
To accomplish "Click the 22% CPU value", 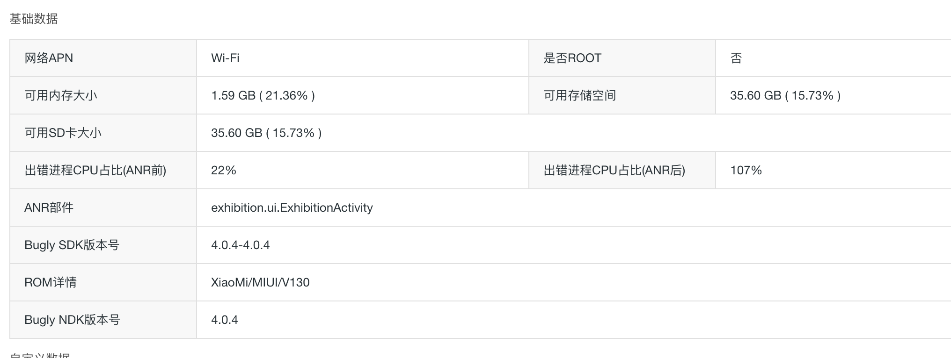I will pyautogui.click(x=224, y=170).
